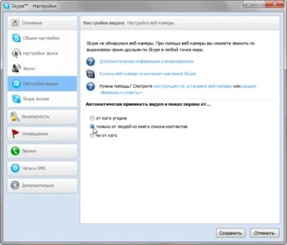Open the Звуки settings page

(x=42, y=68)
